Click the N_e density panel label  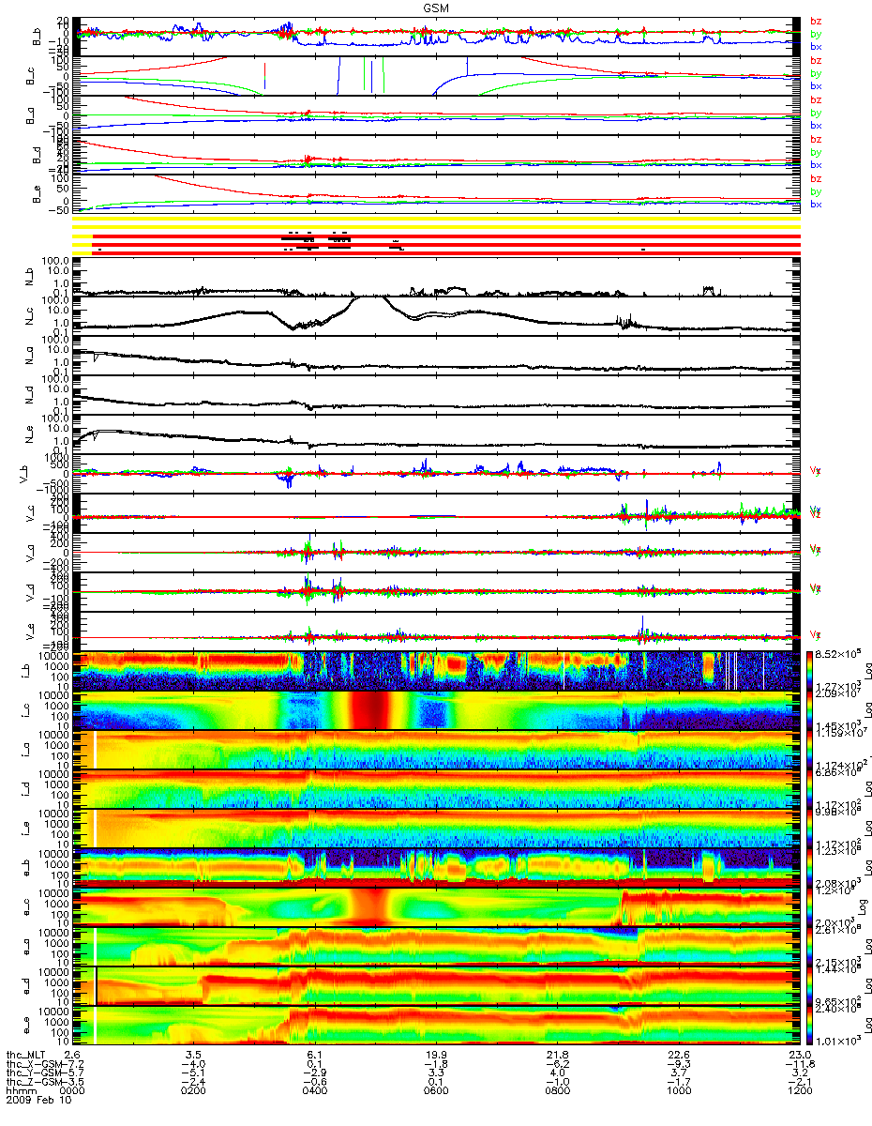(28, 435)
